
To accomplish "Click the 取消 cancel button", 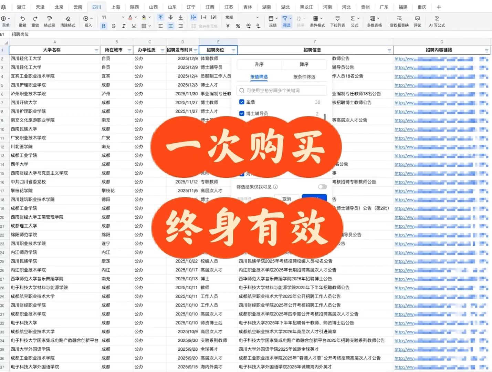I will pos(286,199).
